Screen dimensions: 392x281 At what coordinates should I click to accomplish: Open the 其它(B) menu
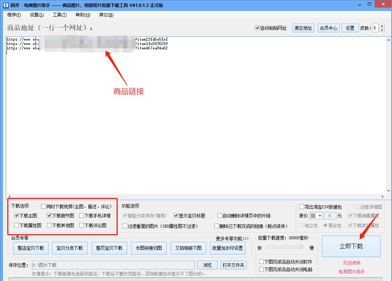pyautogui.click(x=106, y=15)
